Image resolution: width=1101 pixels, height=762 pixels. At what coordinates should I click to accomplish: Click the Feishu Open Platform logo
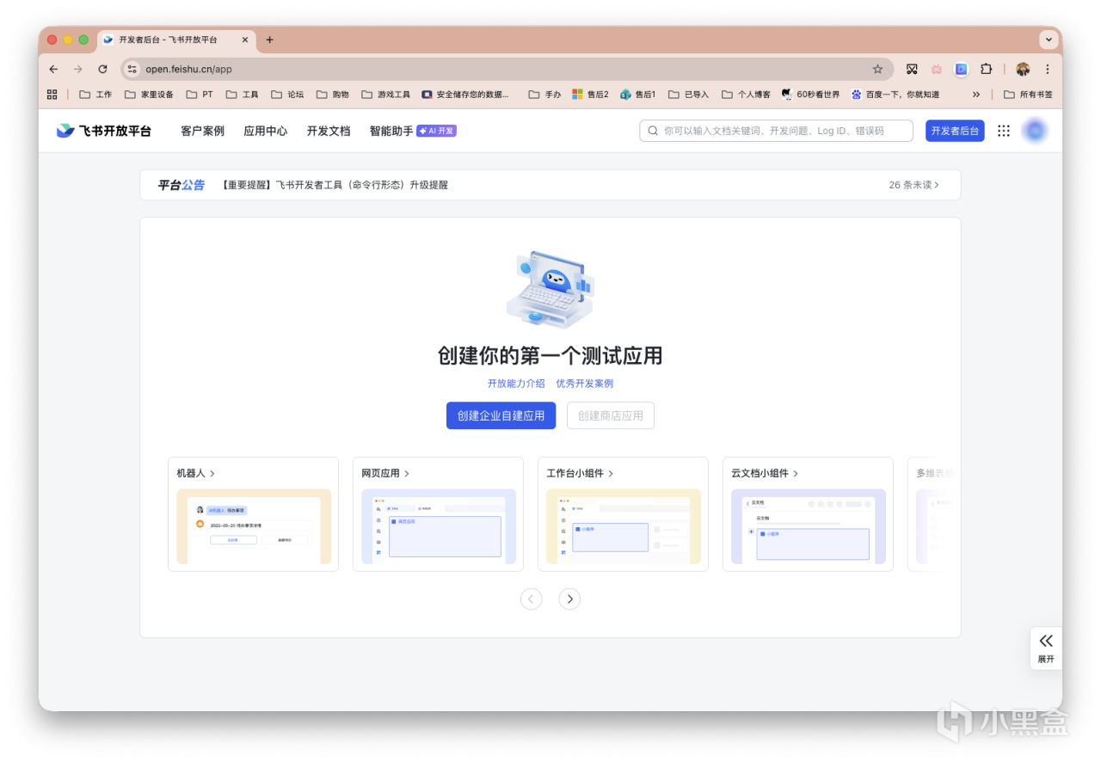(x=104, y=131)
